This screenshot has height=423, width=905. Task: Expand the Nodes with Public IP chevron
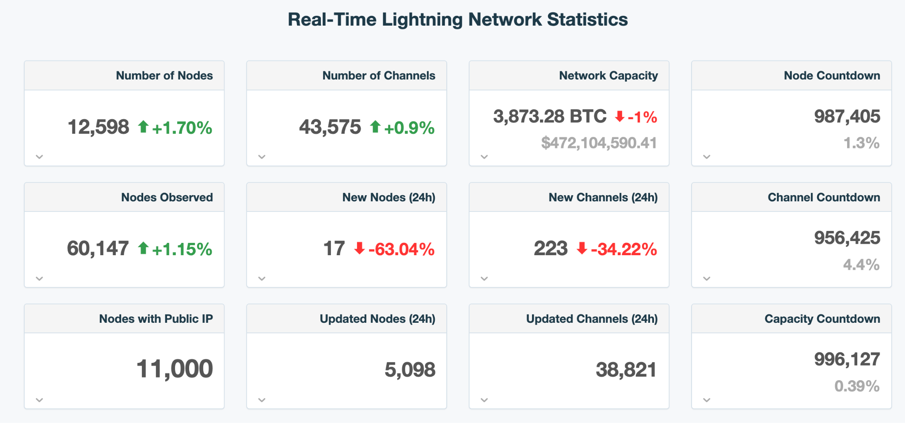(x=39, y=400)
